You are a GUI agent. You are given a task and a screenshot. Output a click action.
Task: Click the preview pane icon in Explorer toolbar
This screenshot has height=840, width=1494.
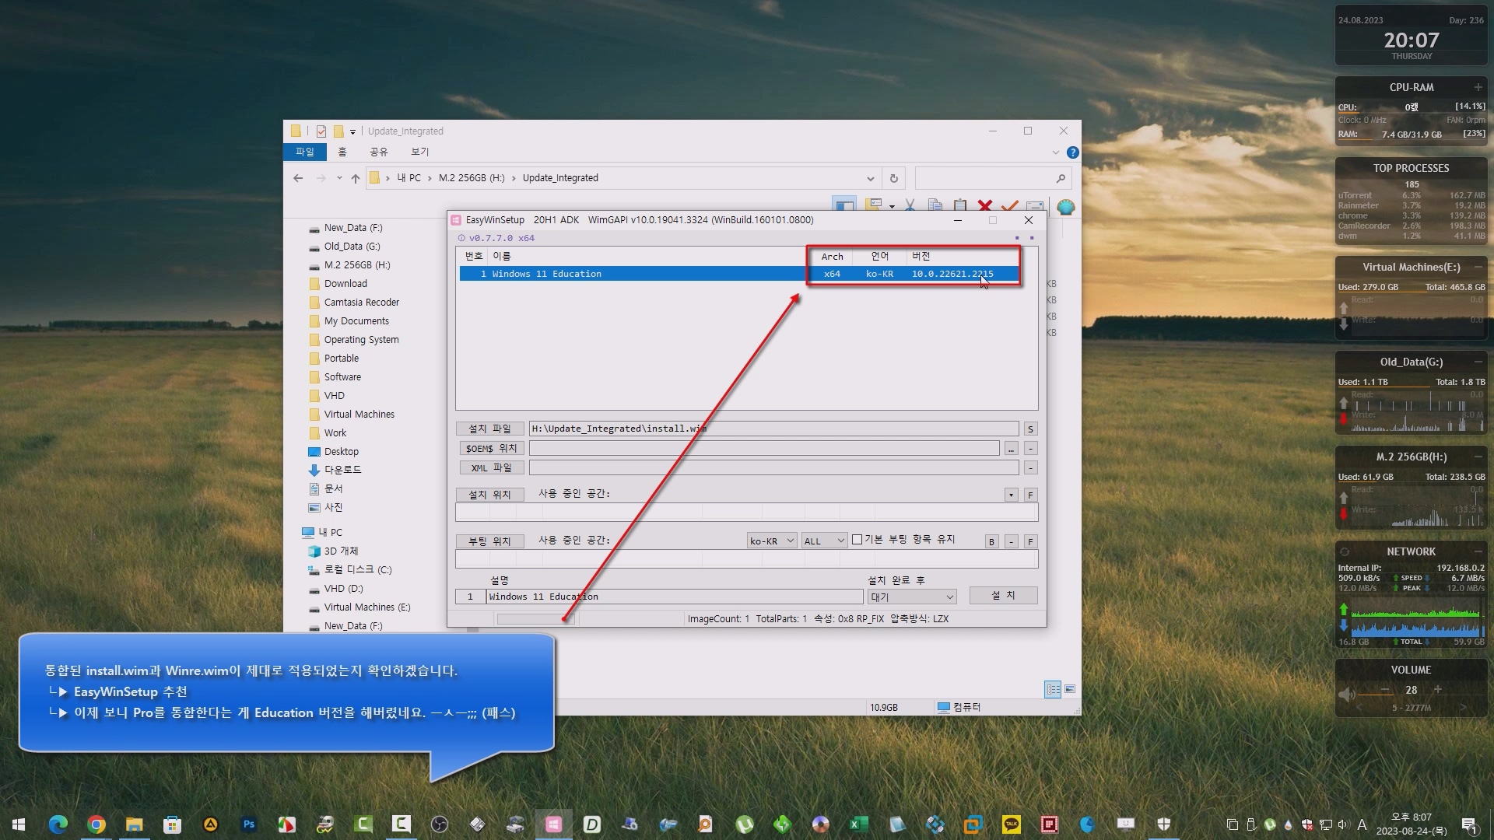[x=844, y=205]
